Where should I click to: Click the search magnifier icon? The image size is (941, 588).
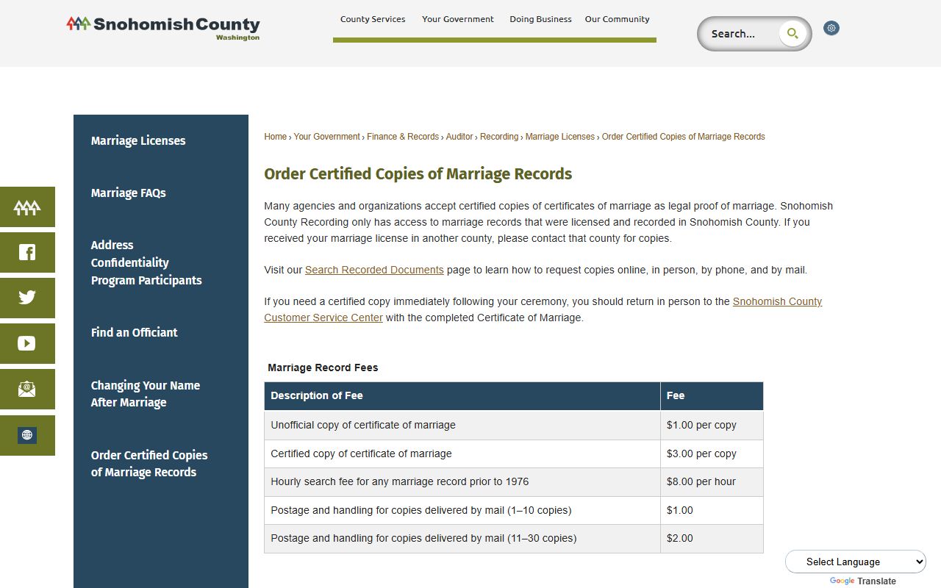(x=792, y=33)
